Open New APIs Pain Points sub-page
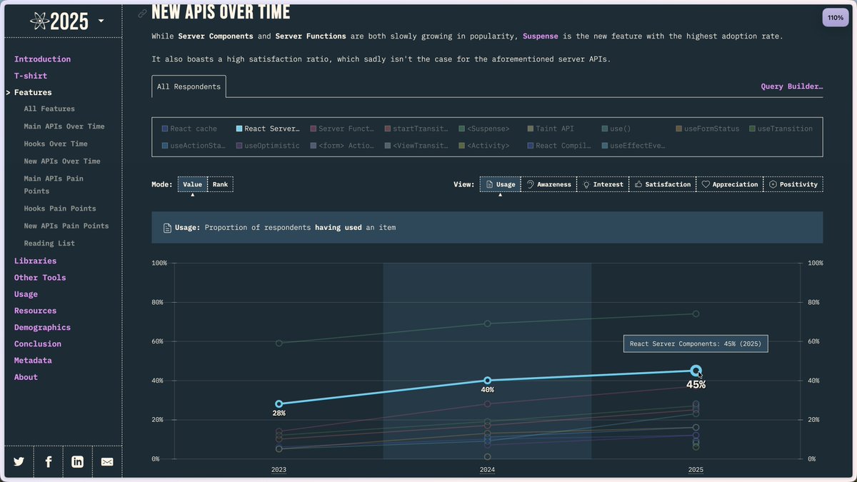 point(66,226)
